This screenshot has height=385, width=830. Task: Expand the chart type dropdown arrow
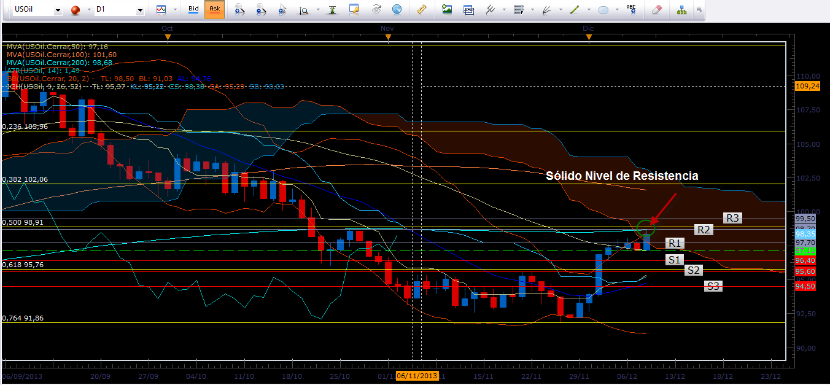[175, 10]
